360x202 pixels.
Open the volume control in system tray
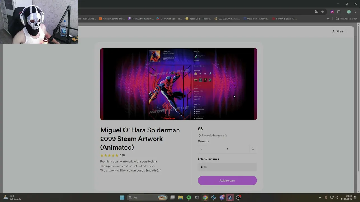click(x=337, y=198)
